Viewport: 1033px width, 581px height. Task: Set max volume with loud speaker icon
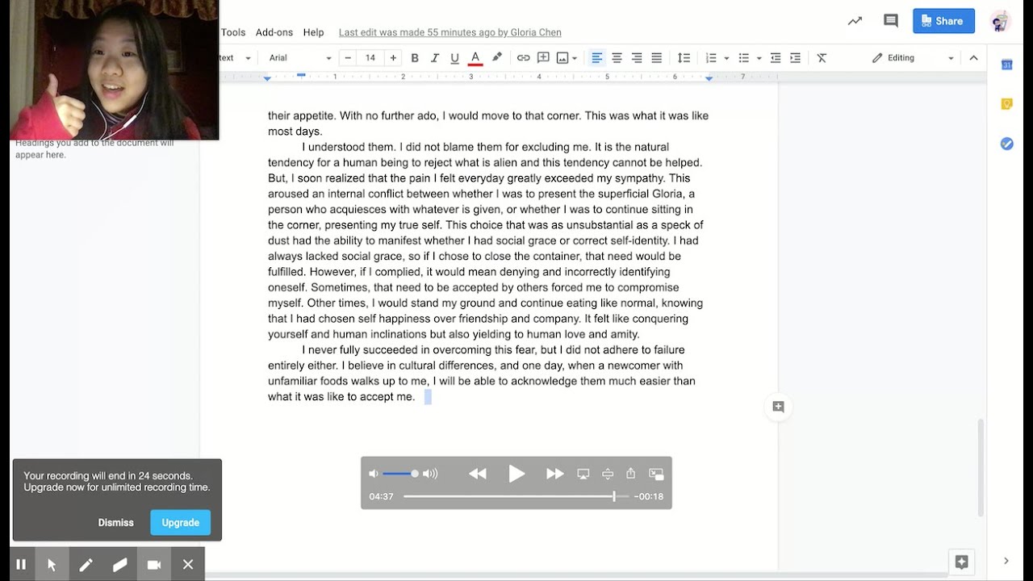click(x=430, y=474)
